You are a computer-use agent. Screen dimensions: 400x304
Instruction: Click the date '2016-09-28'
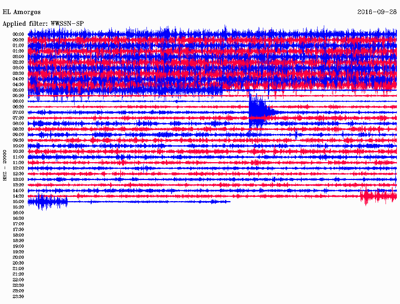[377, 12]
